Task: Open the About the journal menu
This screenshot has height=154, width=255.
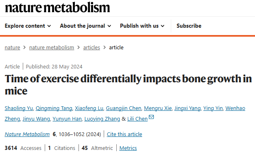Action: pos(85,26)
